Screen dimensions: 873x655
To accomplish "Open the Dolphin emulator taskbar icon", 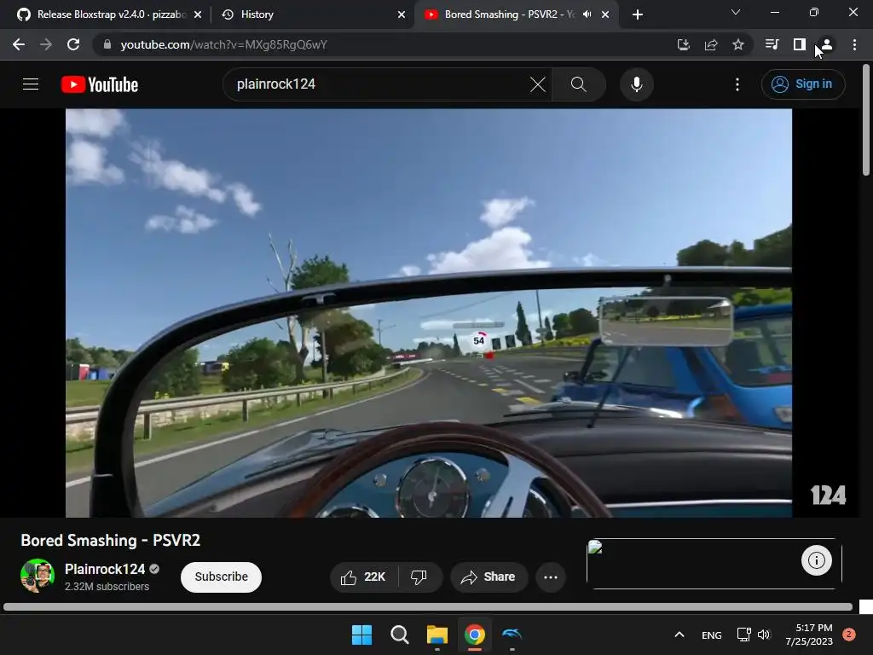I will pyautogui.click(x=512, y=635).
